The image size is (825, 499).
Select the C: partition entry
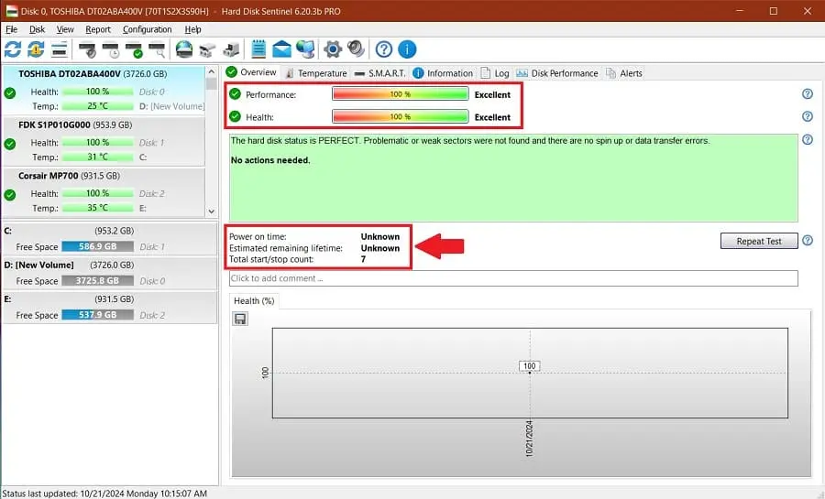point(109,239)
